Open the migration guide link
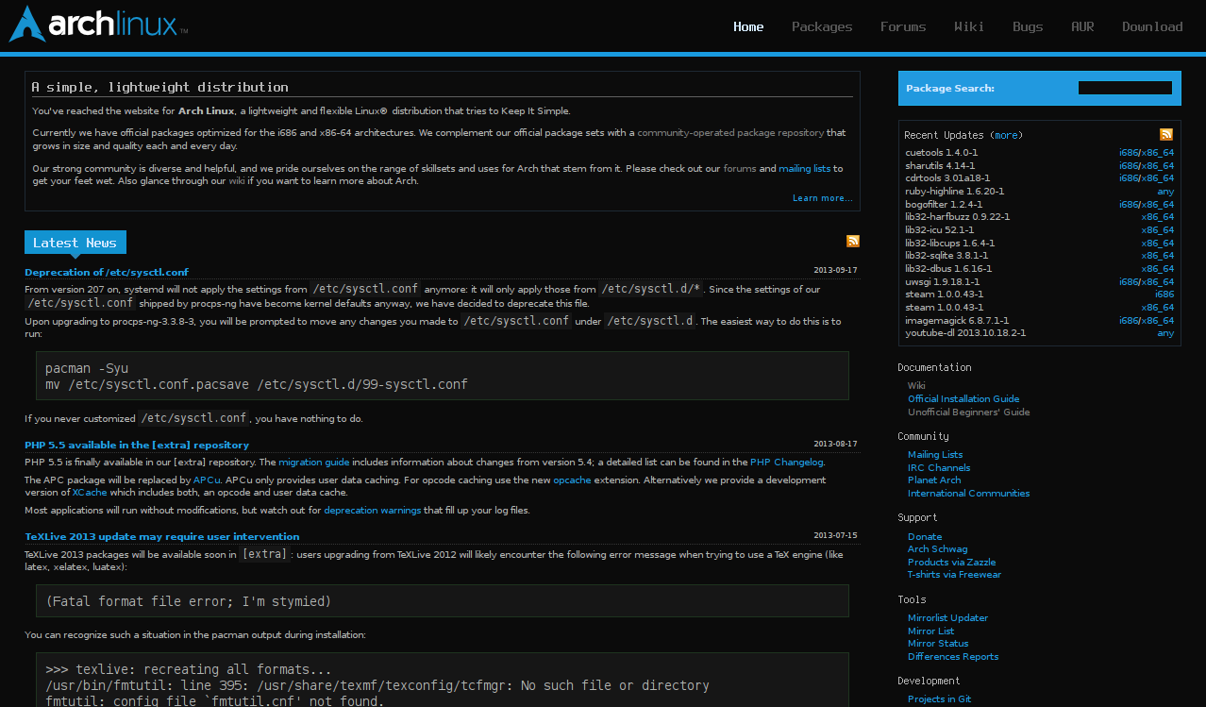Screen dimensions: 1206x707 314,462
